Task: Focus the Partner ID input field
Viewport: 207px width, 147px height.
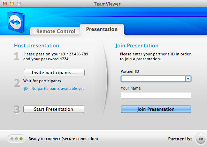Action: click(x=153, y=79)
